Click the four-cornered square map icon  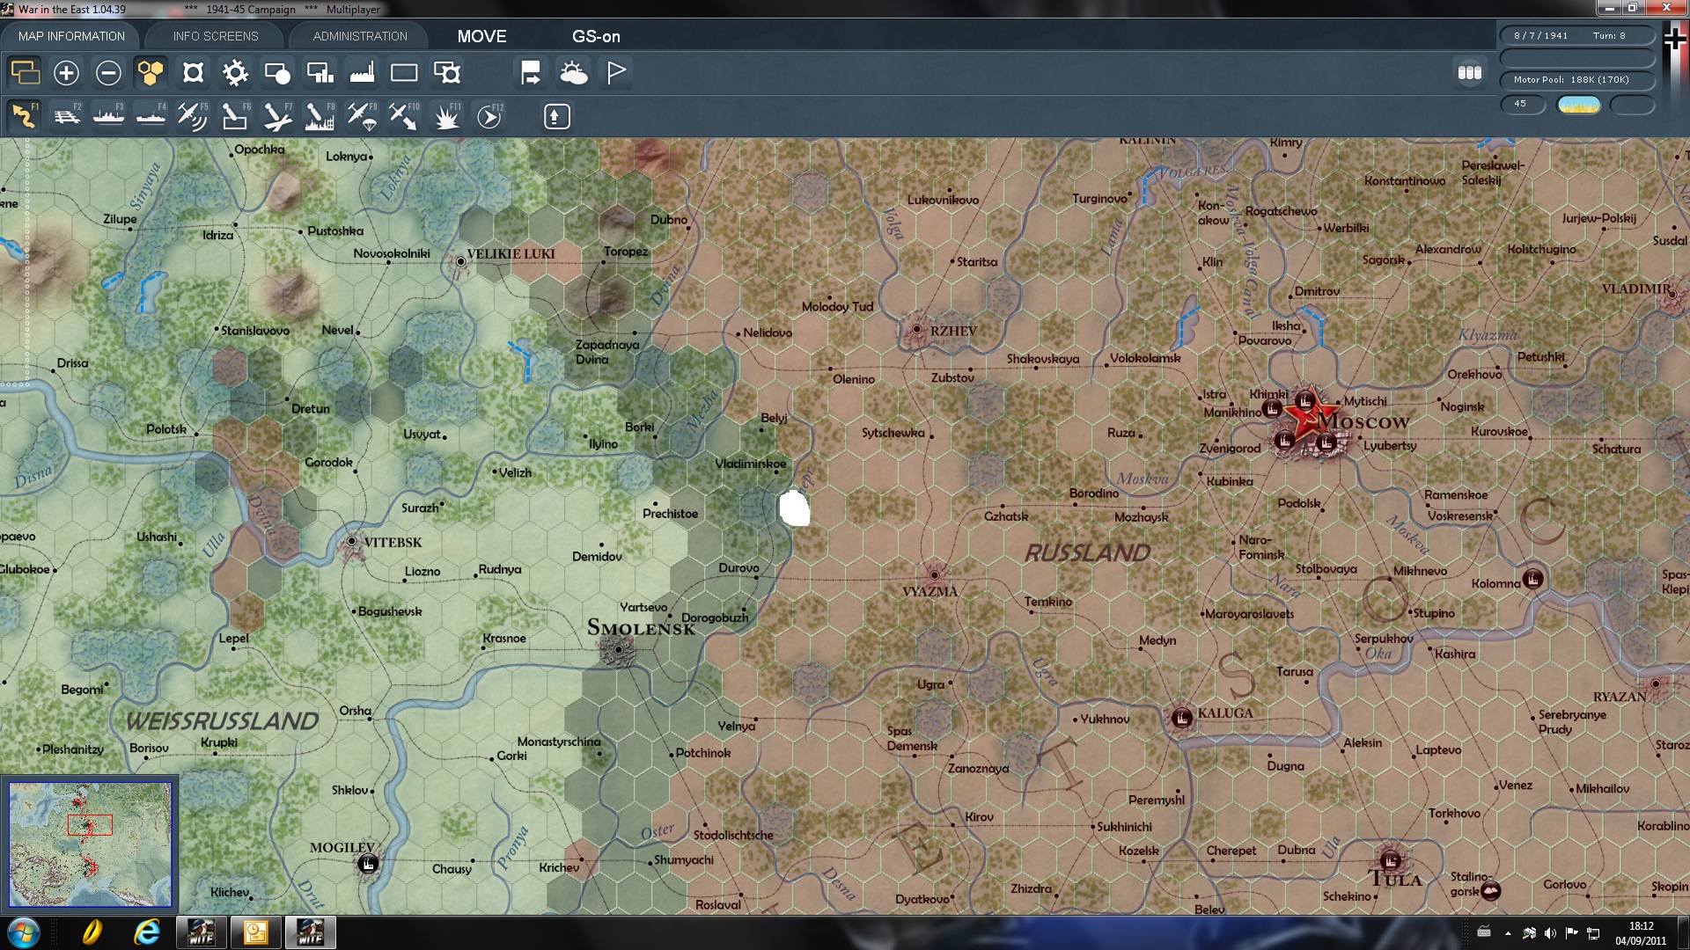193,72
